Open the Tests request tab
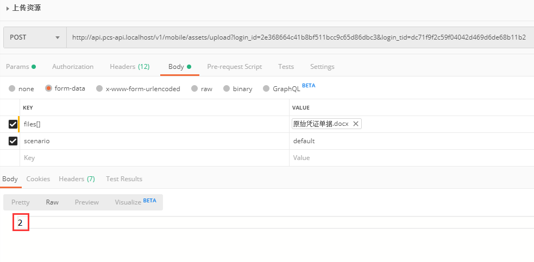Screen dimensions: 534x262 286,67
